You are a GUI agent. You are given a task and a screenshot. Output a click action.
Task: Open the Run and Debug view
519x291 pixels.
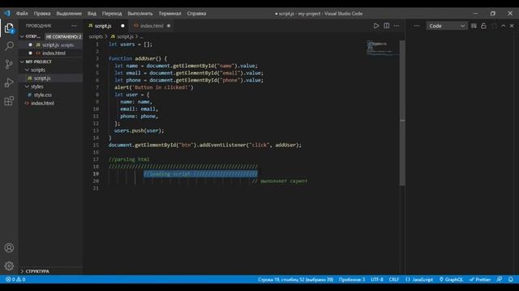point(9,82)
